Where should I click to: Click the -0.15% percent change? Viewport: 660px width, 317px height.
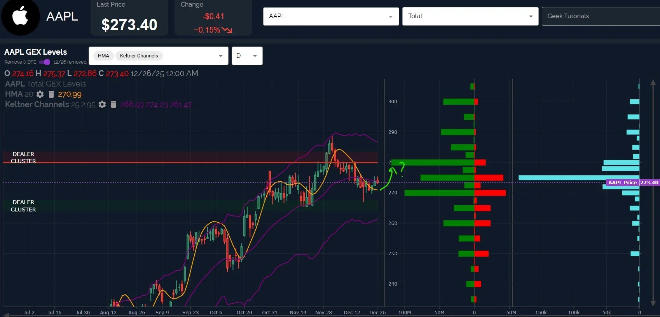(x=207, y=30)
